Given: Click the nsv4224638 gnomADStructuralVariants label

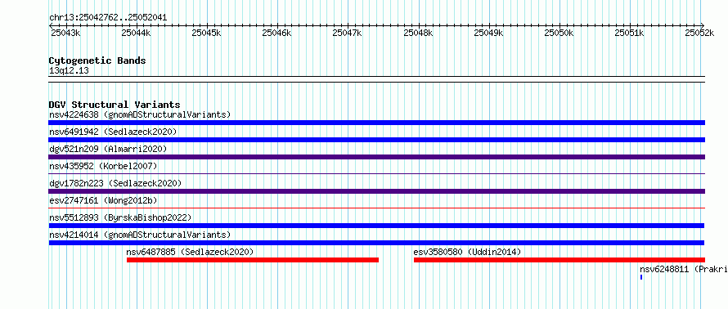Looking at the screenshot, I should (140, 114).
